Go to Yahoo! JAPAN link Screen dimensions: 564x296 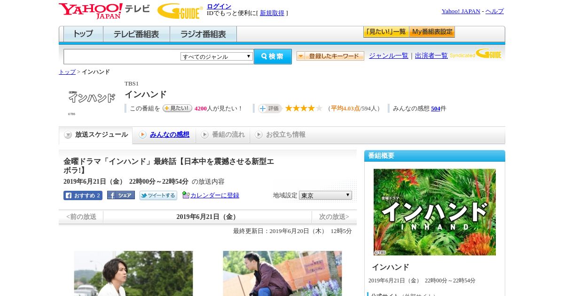pyautogui.click(x=461, y=11)
